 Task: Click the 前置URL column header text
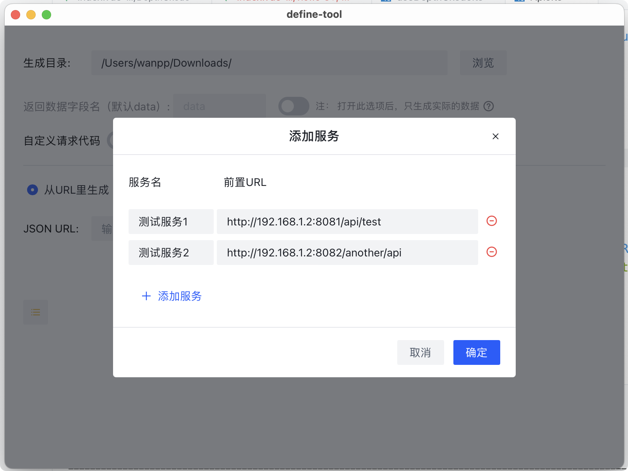click(245, 182)
